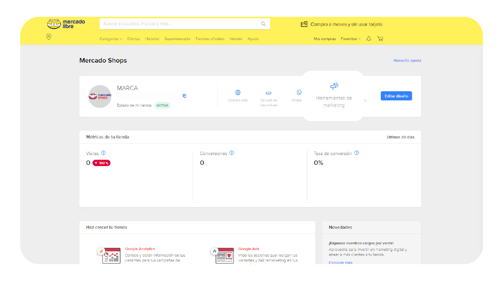Viewport: 504px width, 281px height.
Task: Open Herramientas de marketing megaphone
Action: (334, 86)
